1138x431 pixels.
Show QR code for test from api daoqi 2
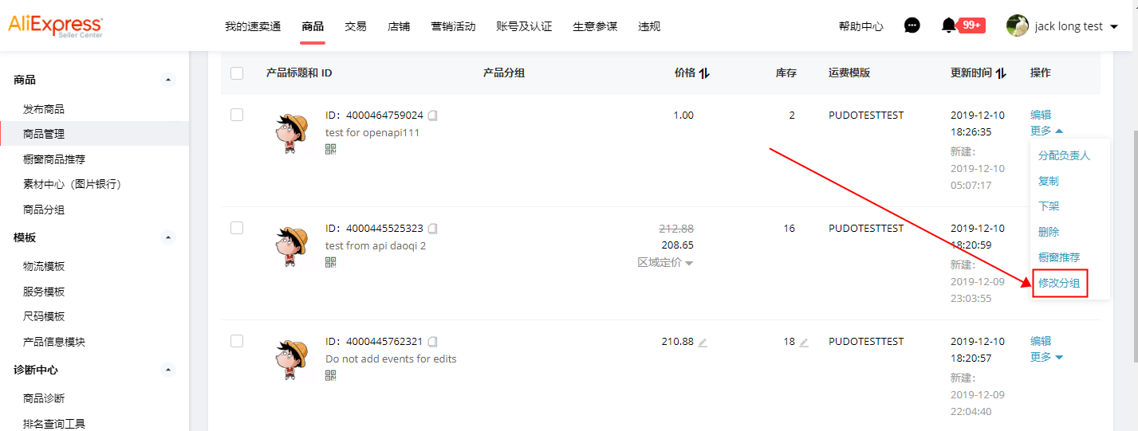tap(331, 262)
